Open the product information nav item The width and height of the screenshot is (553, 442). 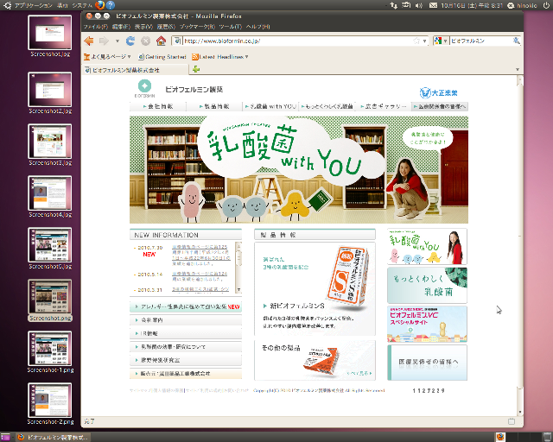[214, 106]
